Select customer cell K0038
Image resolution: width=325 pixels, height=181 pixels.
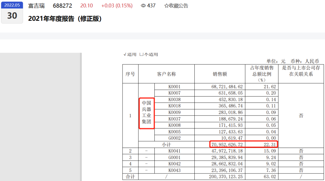point(174,100)
